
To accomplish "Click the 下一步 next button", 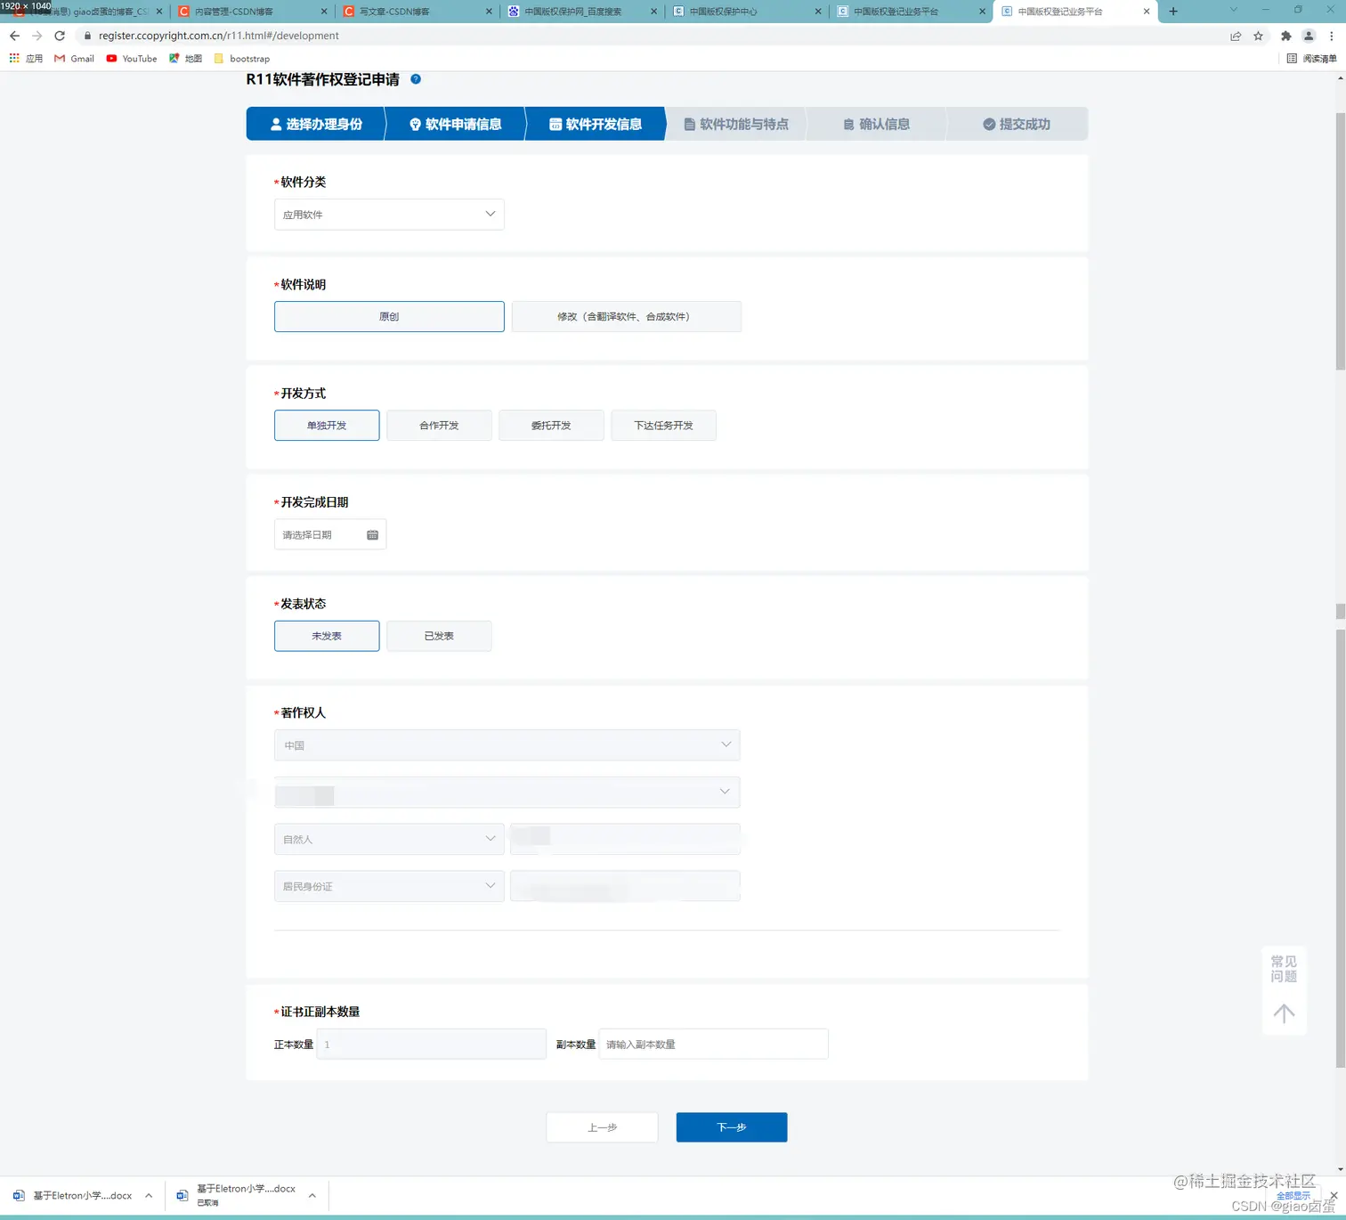I will pos(732,1127).
